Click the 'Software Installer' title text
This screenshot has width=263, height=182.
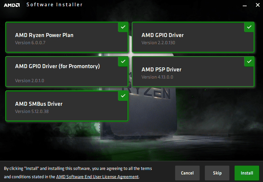(55, 5)
